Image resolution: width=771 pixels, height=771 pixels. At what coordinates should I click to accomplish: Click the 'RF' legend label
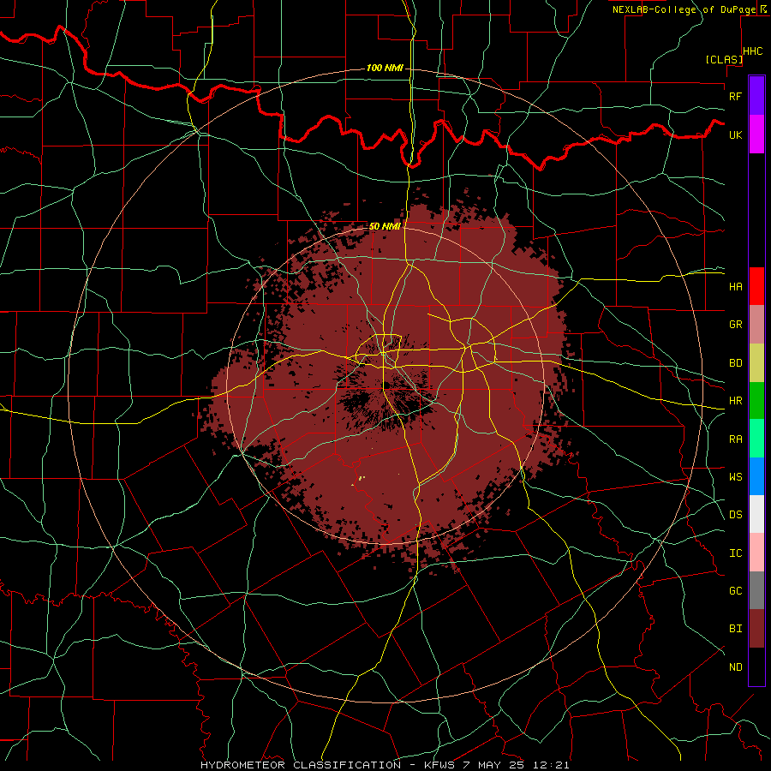(735, 96)
